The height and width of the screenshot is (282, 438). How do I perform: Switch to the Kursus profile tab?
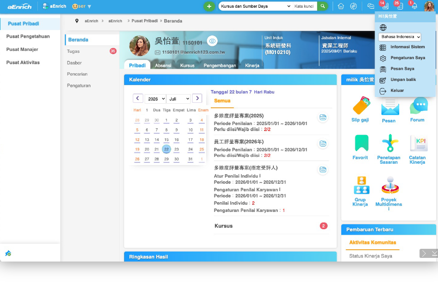tap(187, 65)
